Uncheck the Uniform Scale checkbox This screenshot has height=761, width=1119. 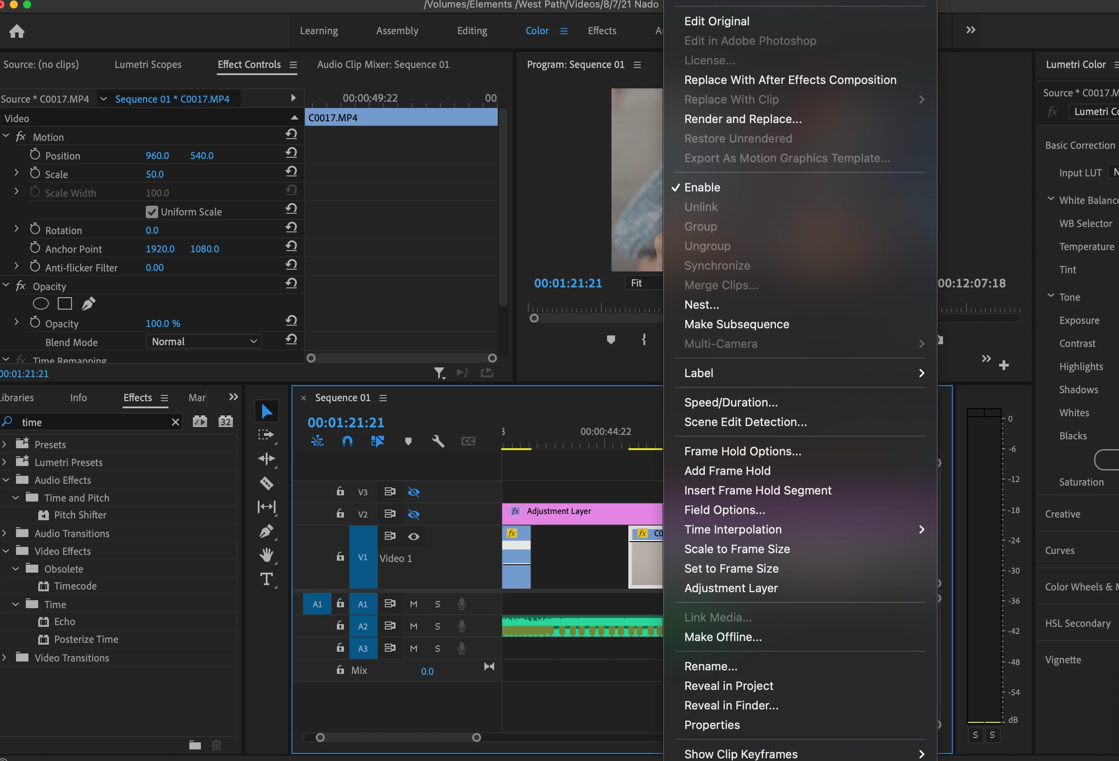click(152, 212)
